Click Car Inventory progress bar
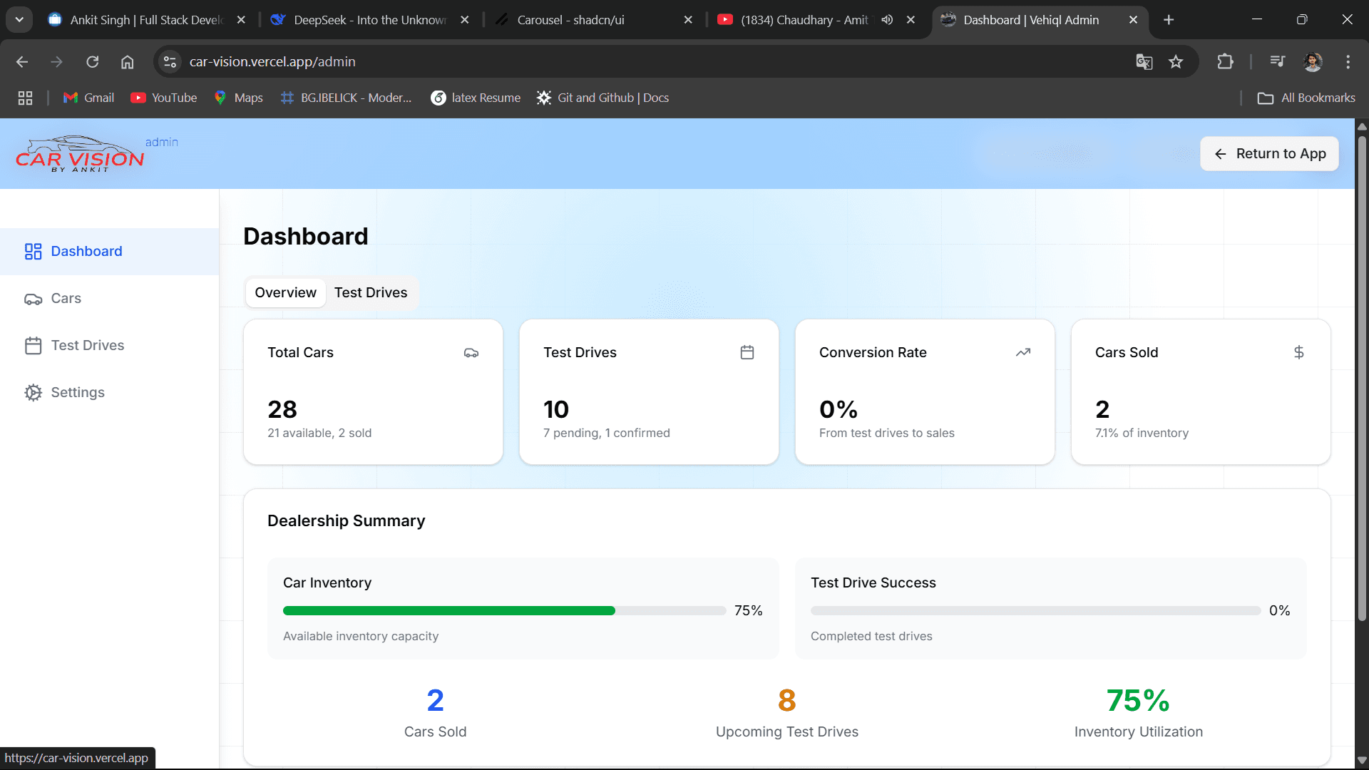This screenshot has height=770, width=1369. point(504,611)
